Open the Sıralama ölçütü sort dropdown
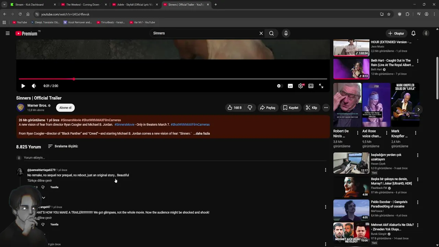 (x=63, y=146)
